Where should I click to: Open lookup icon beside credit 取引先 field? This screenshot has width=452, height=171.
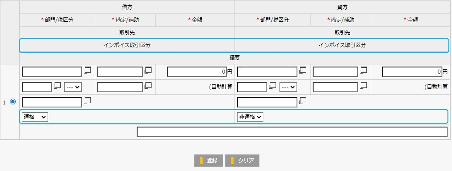[x=303, y=101]
